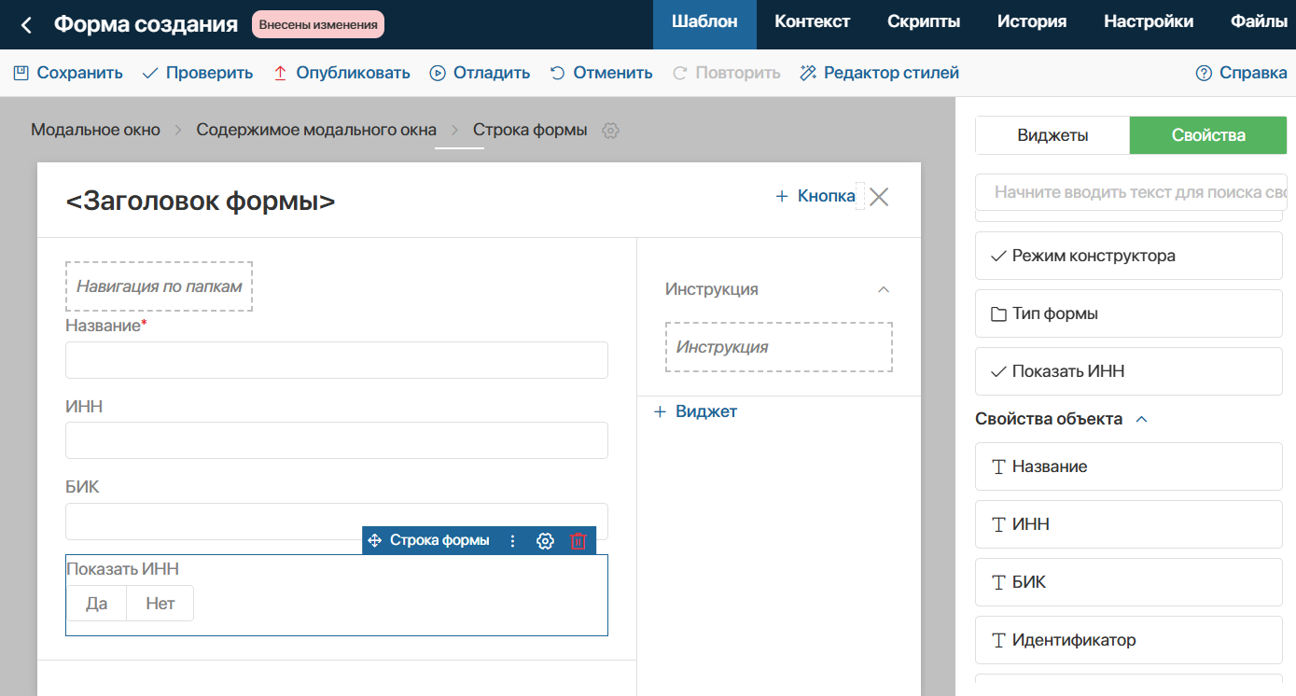Open breadcrumb gear next to Строка формы
Viewport: 1296px width, 696px height.
click(610, 131)
